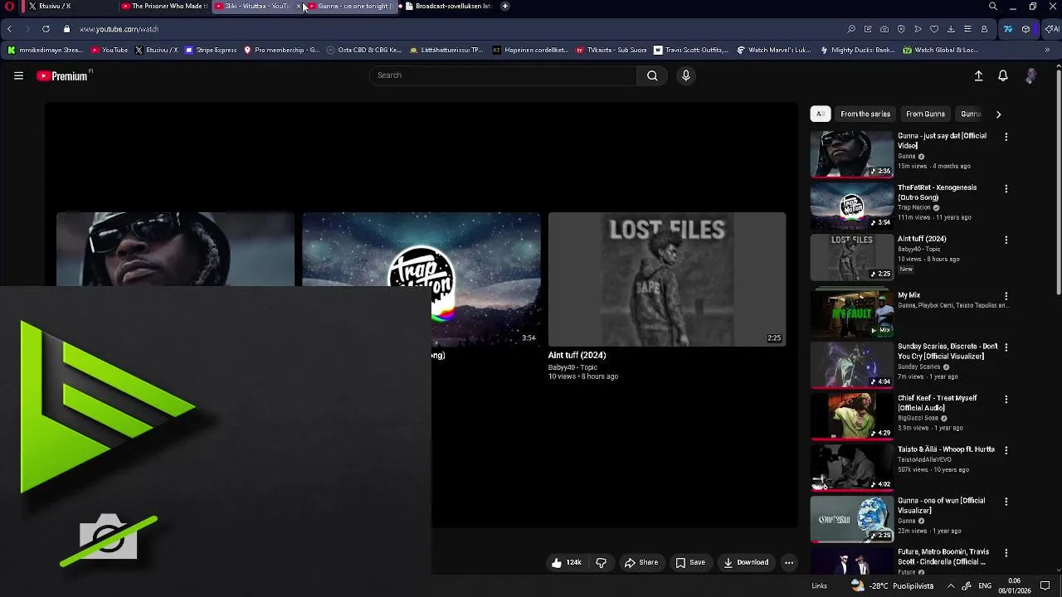This screenshot has height=597, width=1062.
Task: Like the video with thumbs up
Action: click(x=566, y=562)
